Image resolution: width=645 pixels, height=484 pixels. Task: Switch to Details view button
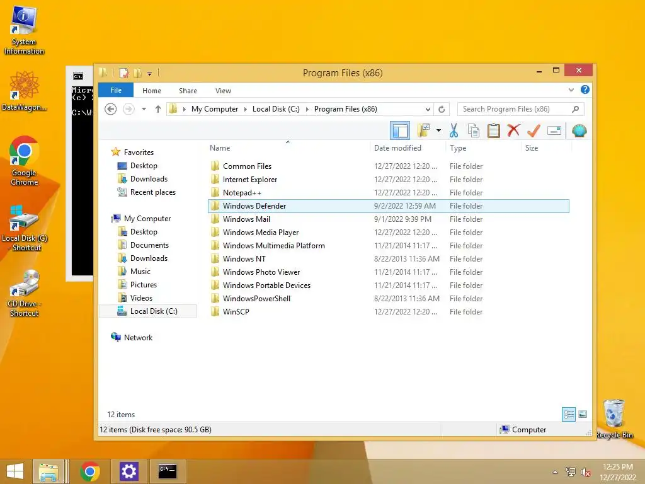click(x=569, y=414)
